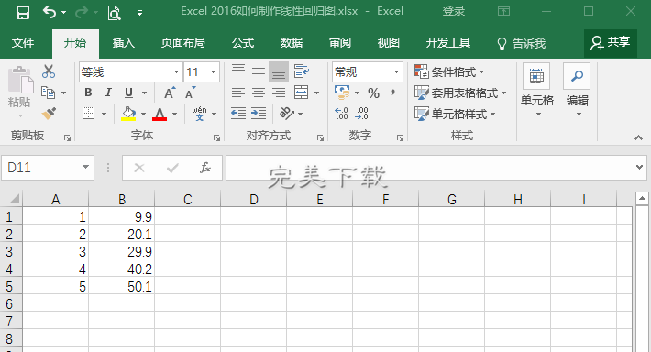651x352 pixels.
Task: Decrease the indent
Action: click(238, 114)
